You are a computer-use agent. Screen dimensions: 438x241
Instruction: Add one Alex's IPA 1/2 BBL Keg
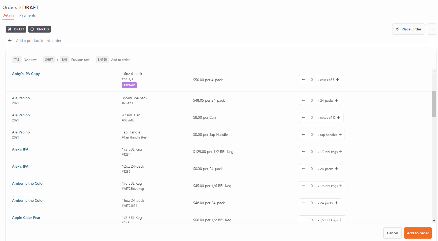(341, 152)
